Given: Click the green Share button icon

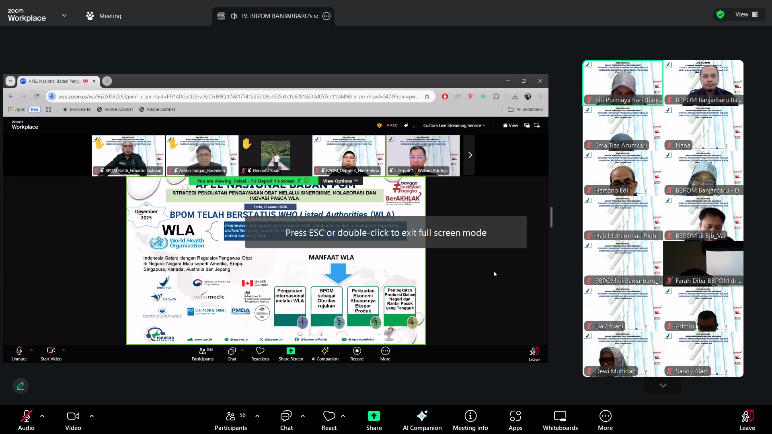Looking at the screenshot, I should click(x=374, y=416).
